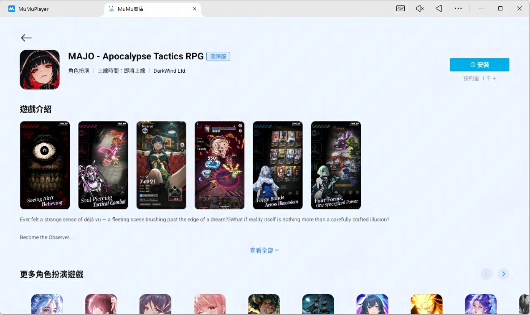Viewport: 530px width, 315px height.
Task: Go back with the left arrow above the game icon
Action: (x=26, y=38)
